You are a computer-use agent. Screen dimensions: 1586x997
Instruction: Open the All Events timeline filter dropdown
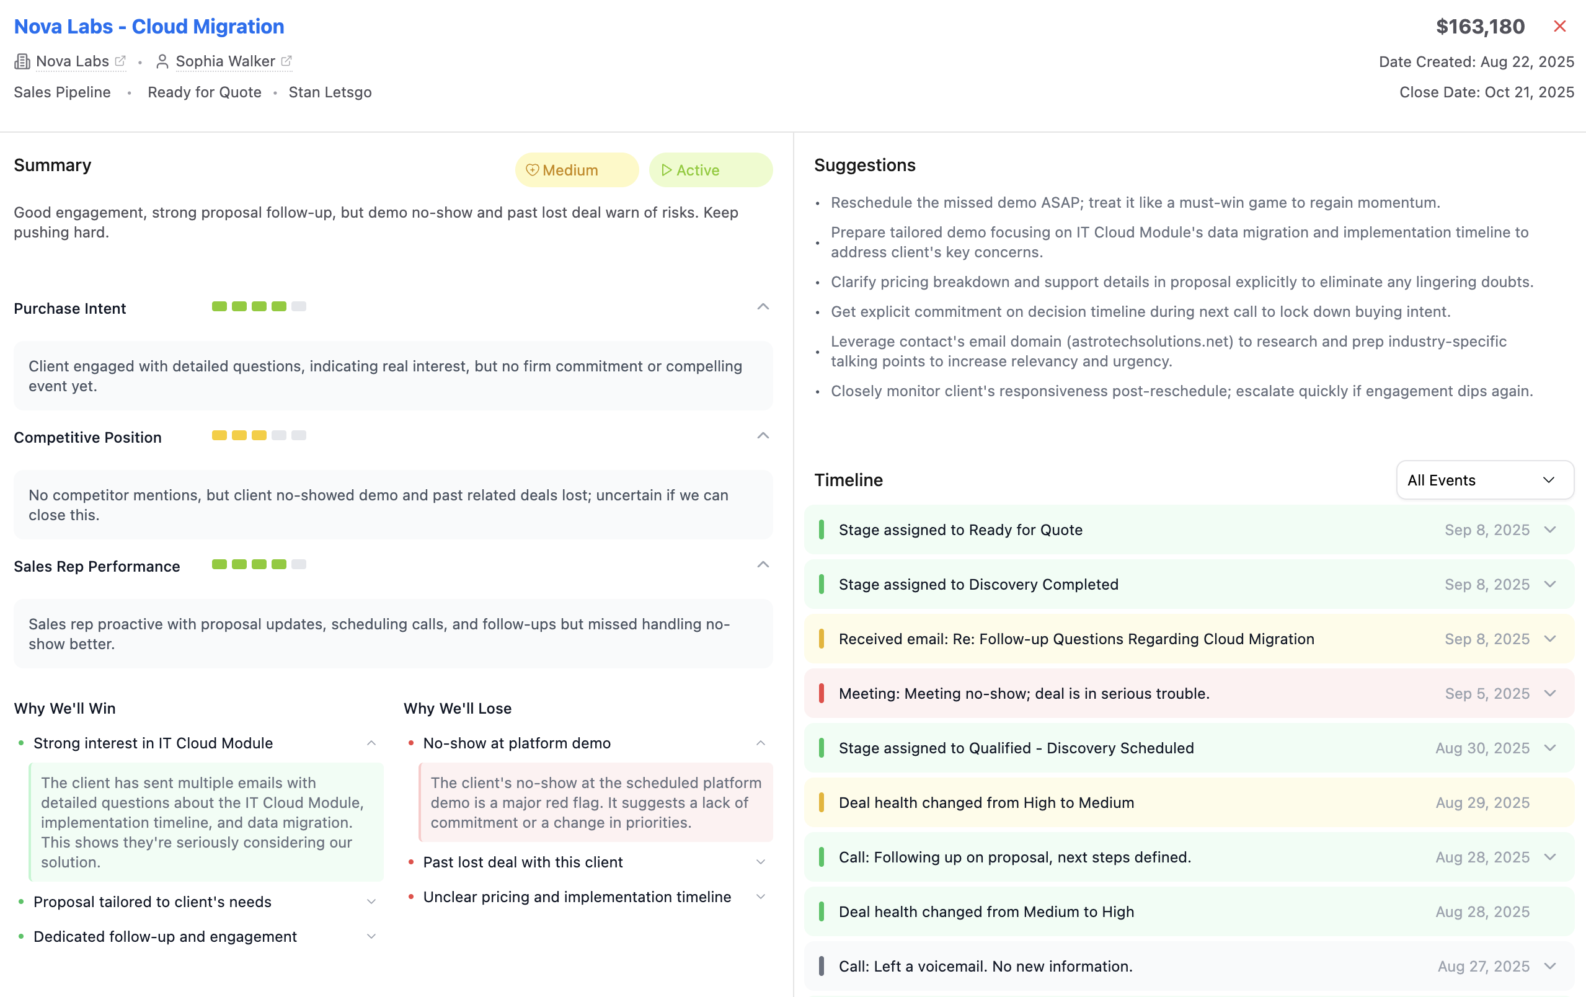point(1484,480)
